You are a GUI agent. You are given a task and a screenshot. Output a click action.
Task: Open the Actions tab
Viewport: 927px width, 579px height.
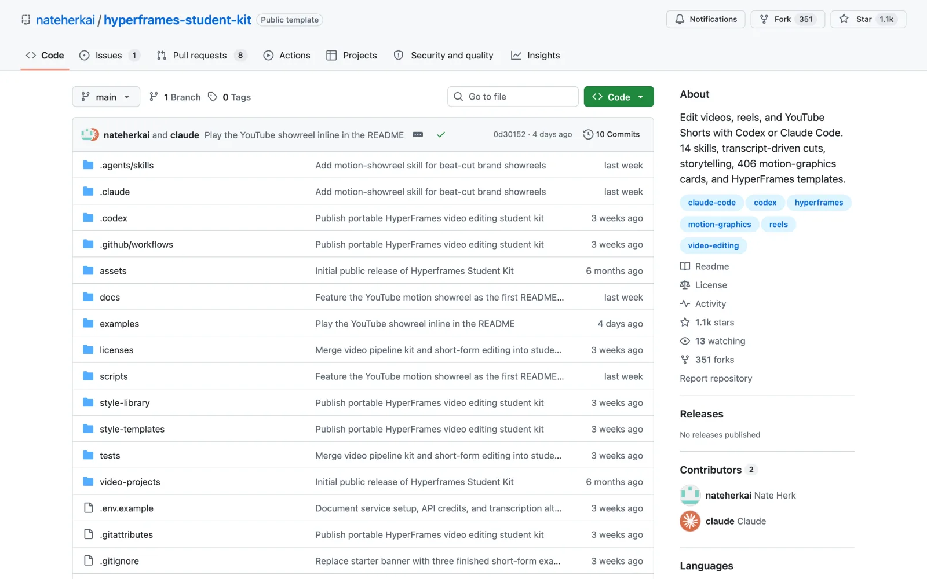[x=287, y=56]
